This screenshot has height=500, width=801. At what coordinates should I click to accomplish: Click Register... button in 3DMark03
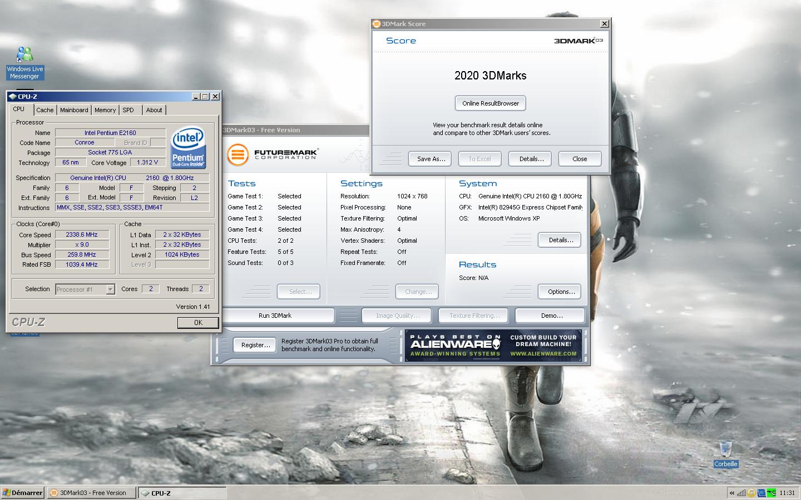(x=255, y=345)
